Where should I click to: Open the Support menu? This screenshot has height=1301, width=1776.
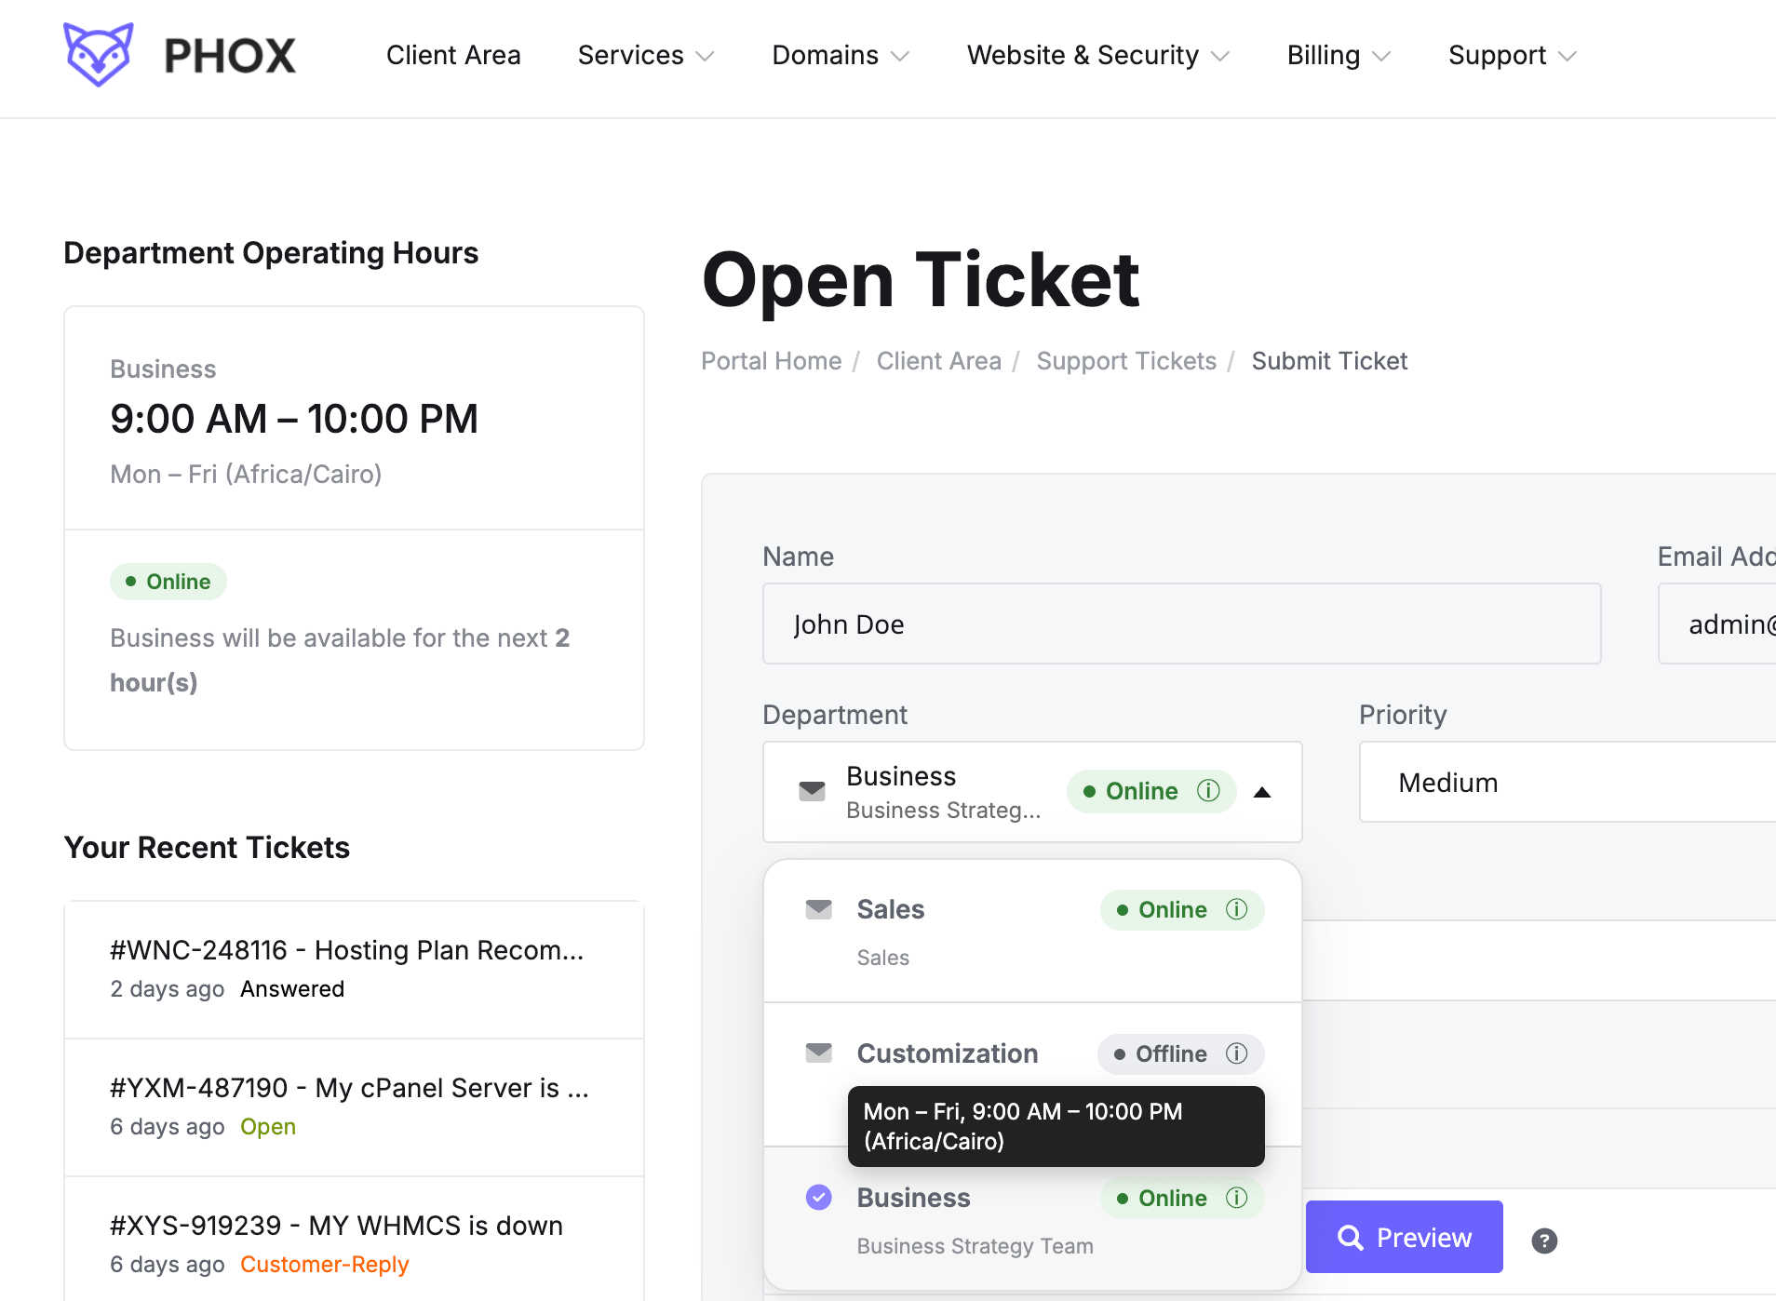pyautogui.click(x=1512, y=55)
